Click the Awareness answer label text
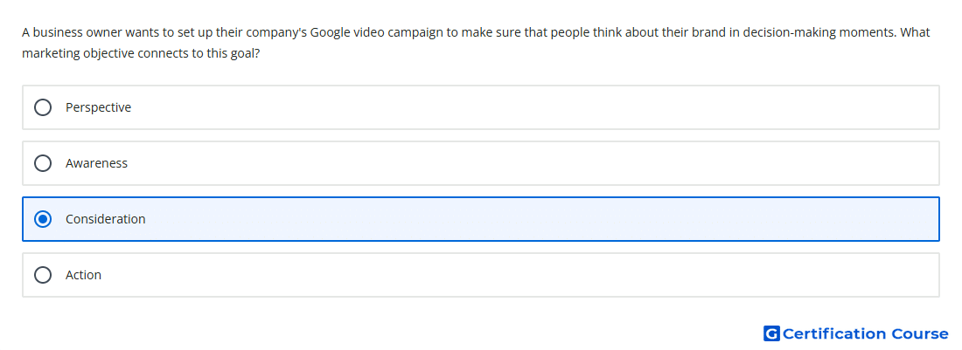Image resolution: width=962 pixels, height=350 pixels. click(x=96, y=163)
